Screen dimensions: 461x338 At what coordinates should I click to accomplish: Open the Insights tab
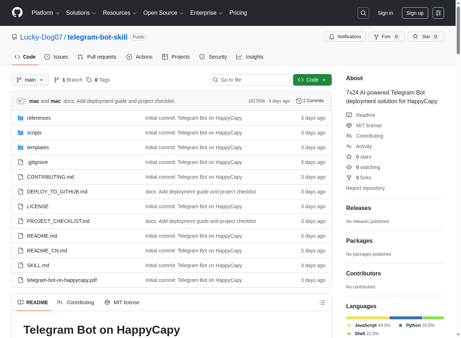[x=250, y=56]
